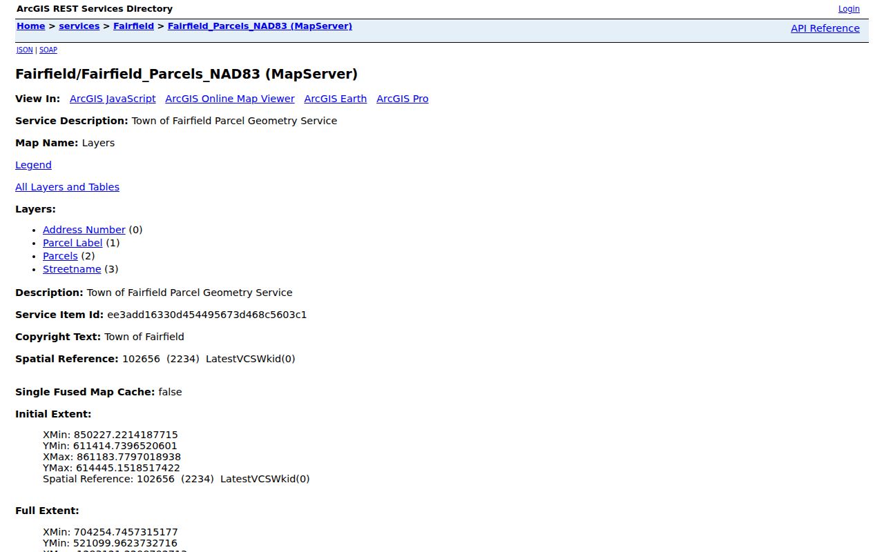The width and height of the screenshot is (884, 552).
Task: Open the service in ArcGIS Pro
Action: [403, 99]
